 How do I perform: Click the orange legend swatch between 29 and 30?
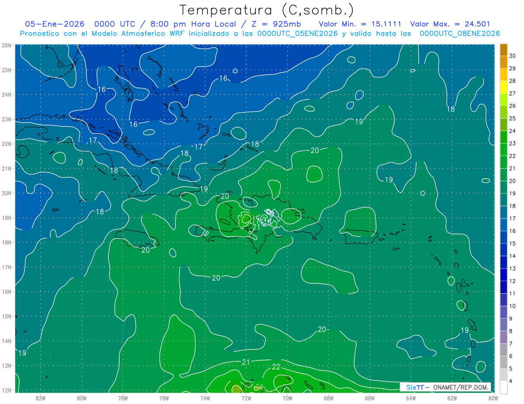click(x=503, y=62)
